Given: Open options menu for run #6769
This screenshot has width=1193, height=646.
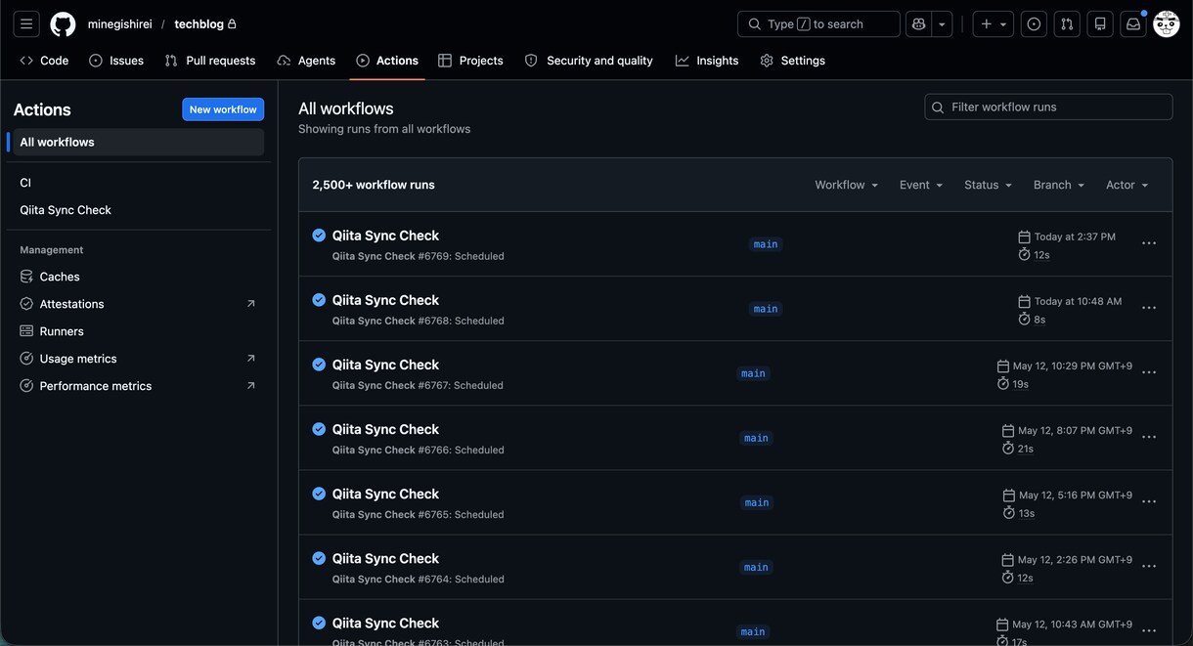Looking at the screenshot, I should click(x=1149, y=243).
